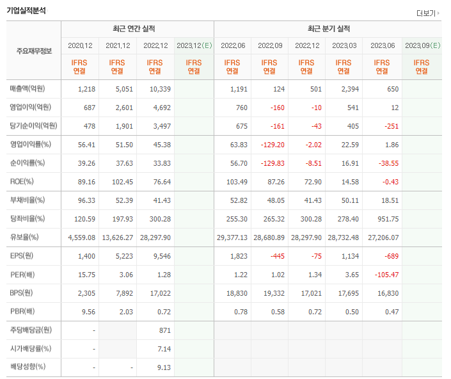451x379 pixels.
Task: Click the 2023.03 quarterly column header
Action: click(344, 45)
